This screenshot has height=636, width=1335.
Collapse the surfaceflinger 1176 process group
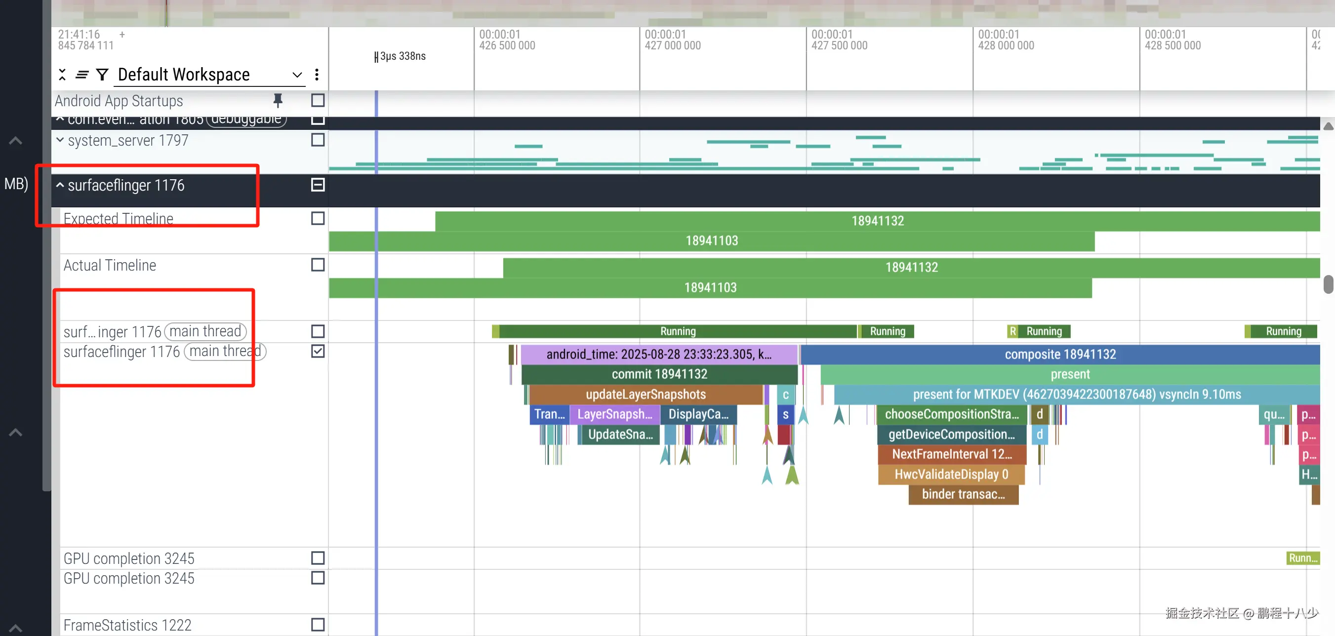click(x=60, y=185)
